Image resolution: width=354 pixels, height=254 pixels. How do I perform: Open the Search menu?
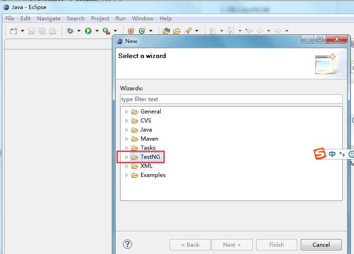(x=76, y=19)
